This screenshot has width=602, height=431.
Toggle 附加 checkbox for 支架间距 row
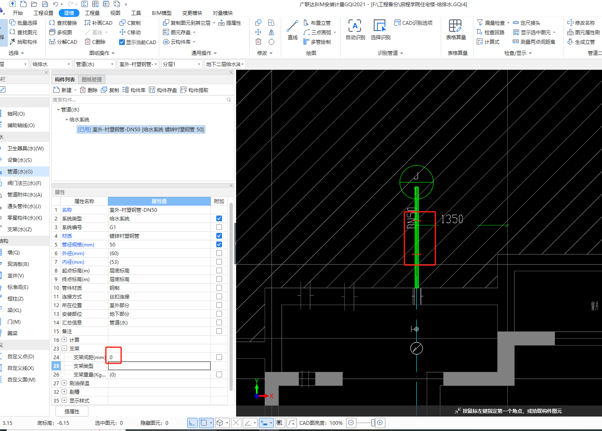pyautogui.click(x=219, y=357)
